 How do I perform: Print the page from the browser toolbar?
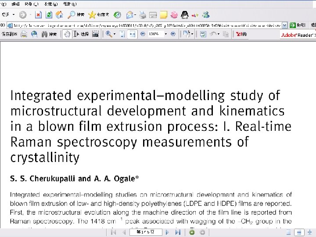click(143, 15)
